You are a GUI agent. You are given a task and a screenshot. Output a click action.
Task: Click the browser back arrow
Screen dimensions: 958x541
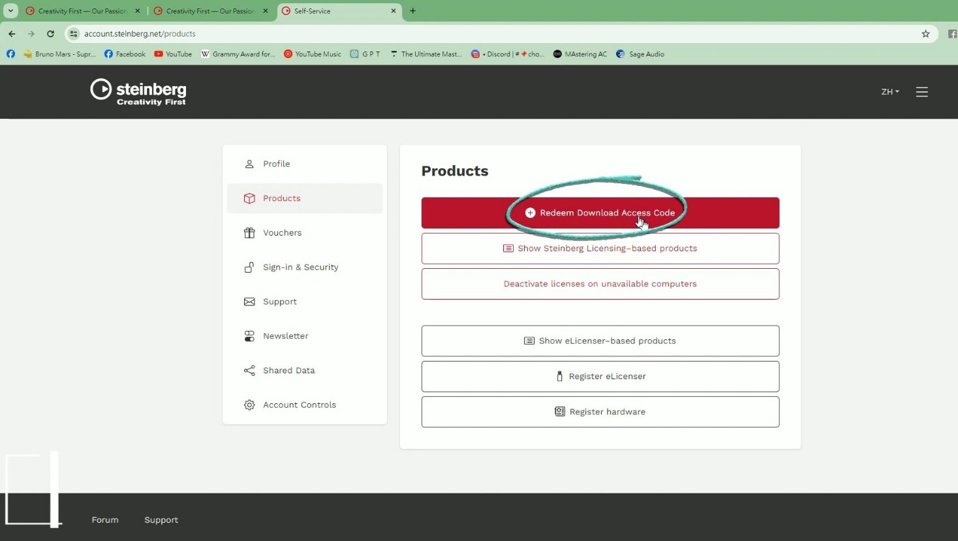coord(12,34)
